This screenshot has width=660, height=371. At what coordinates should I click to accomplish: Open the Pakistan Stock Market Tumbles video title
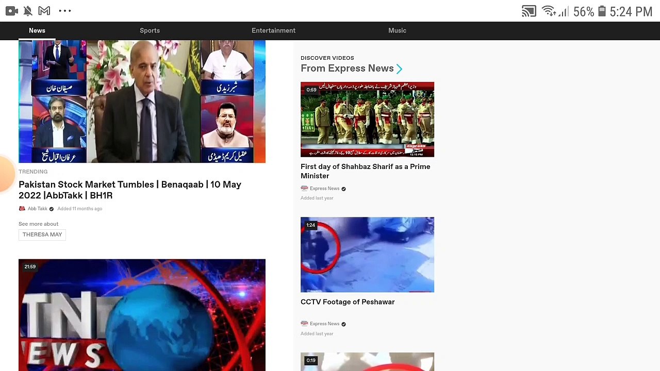(130, 190)
